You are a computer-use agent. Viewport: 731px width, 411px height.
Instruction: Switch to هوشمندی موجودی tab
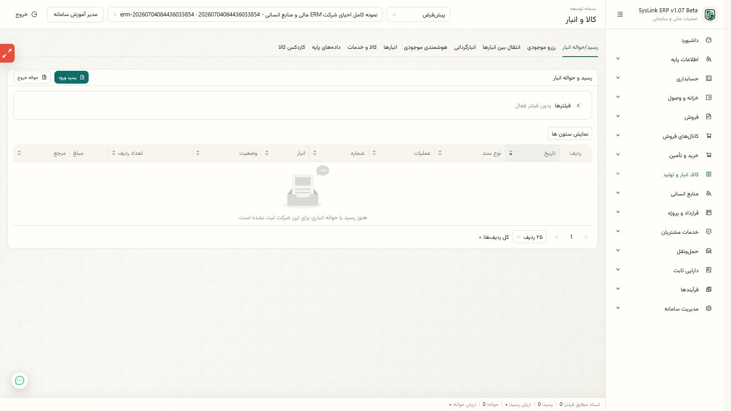(425, 47)
